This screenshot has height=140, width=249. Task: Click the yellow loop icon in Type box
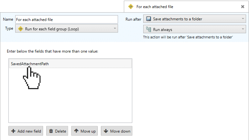point(20,29)
